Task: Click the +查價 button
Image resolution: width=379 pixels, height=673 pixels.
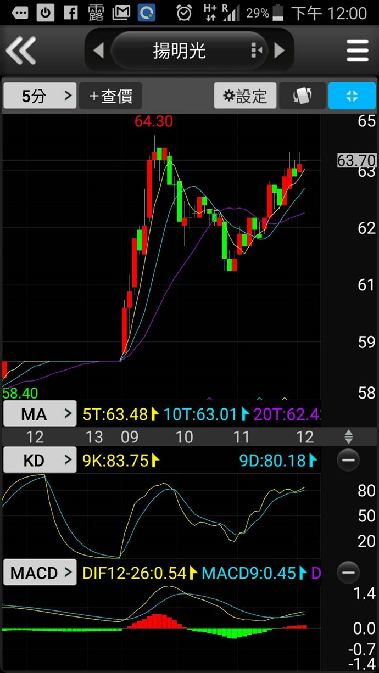Action: point(110,96)
